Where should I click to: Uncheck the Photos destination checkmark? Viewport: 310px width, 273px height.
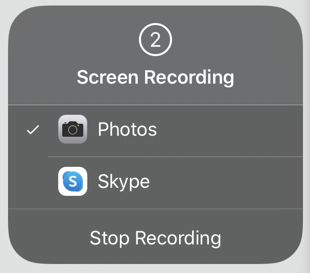click(x=33, y=130)
